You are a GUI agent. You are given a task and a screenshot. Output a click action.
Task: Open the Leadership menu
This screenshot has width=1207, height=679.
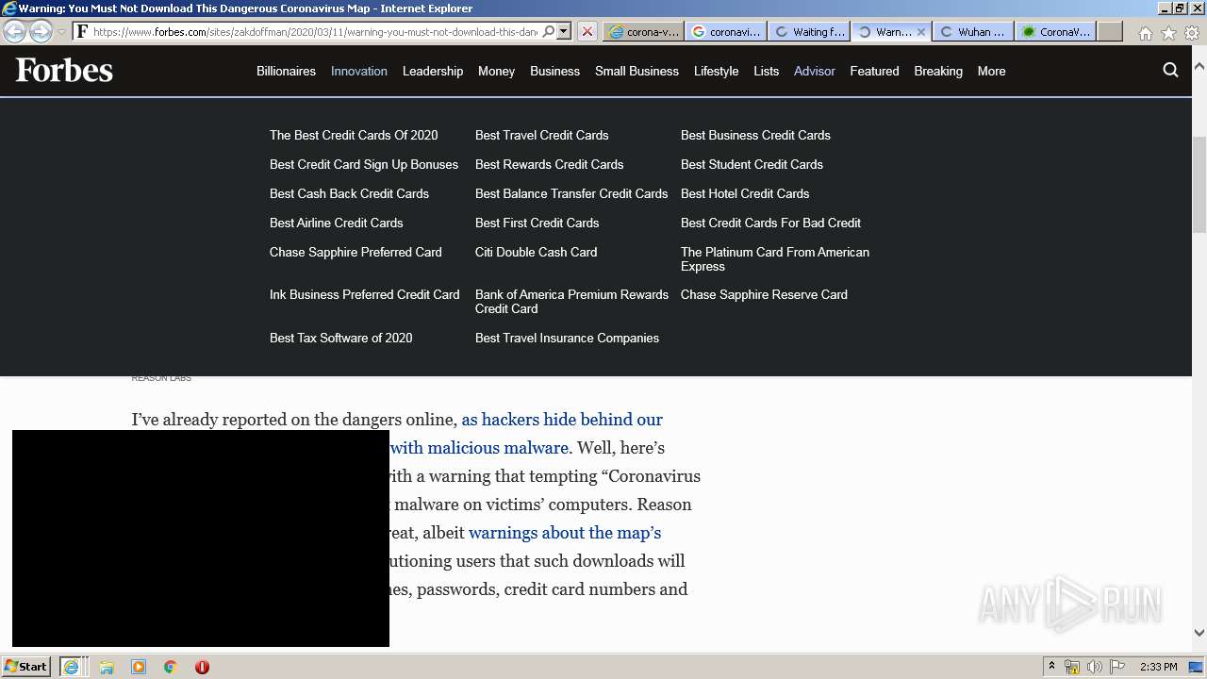(x=433, y=71)
